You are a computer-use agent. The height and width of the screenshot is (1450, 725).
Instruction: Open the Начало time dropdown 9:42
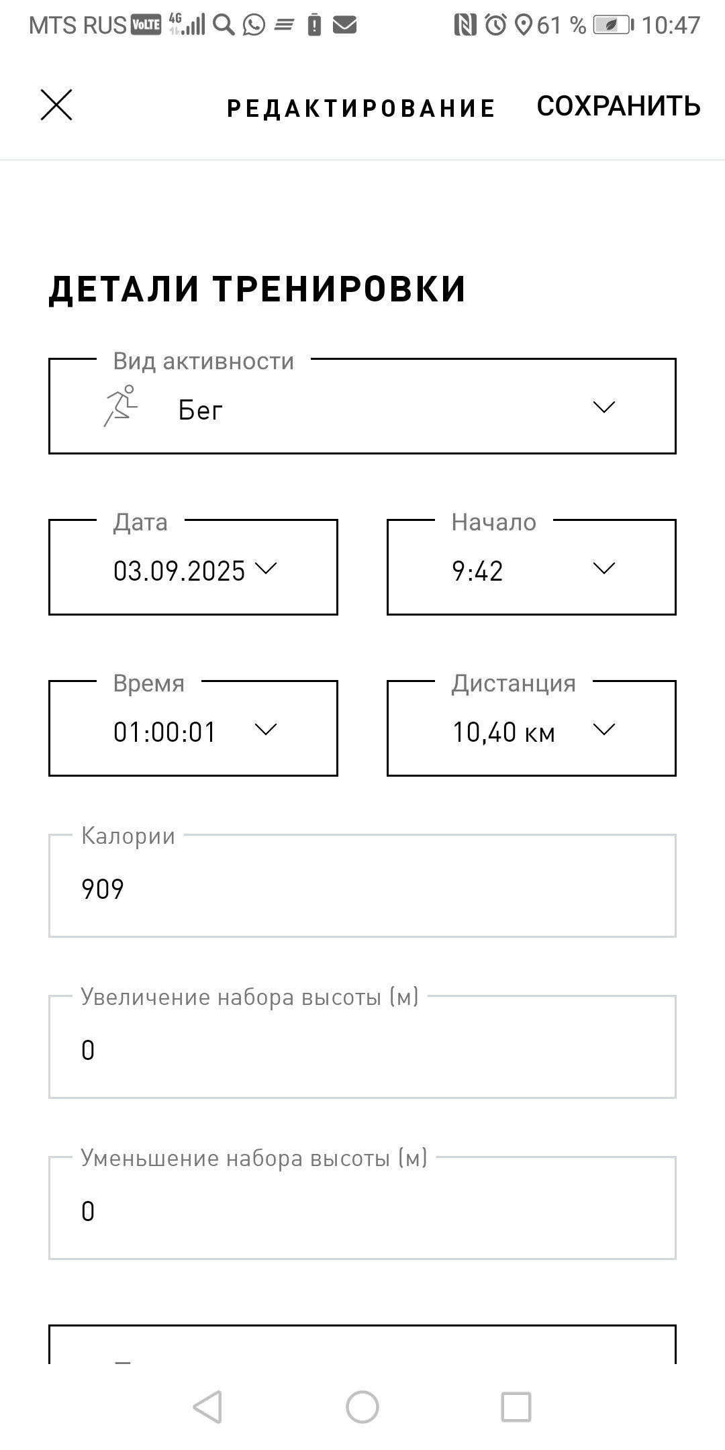(532, 567)
